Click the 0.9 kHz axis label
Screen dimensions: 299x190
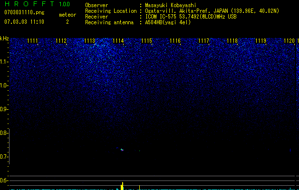(4, 109)
